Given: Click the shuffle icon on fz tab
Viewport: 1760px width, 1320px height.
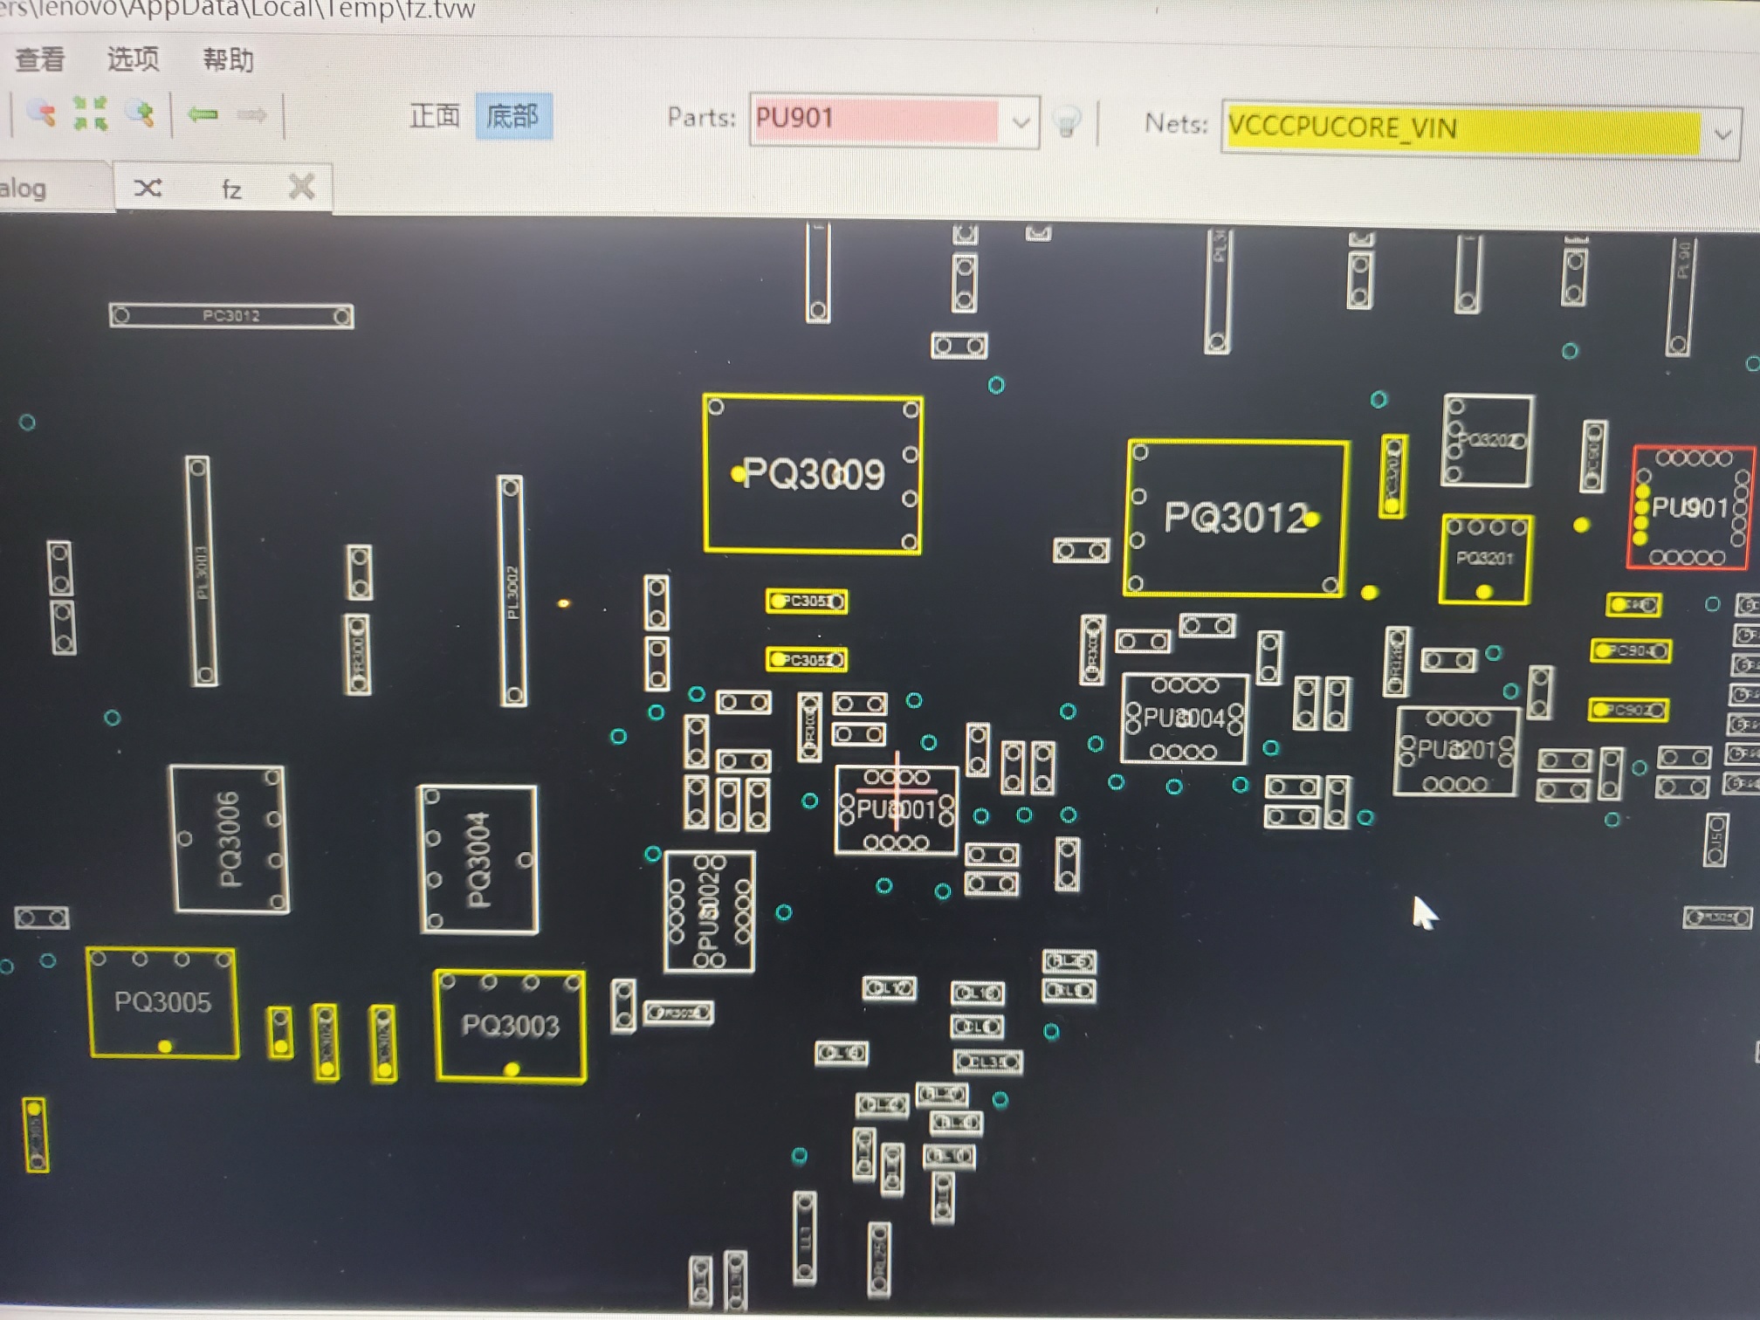Looking at the screenshot, I should pos(148,188).
